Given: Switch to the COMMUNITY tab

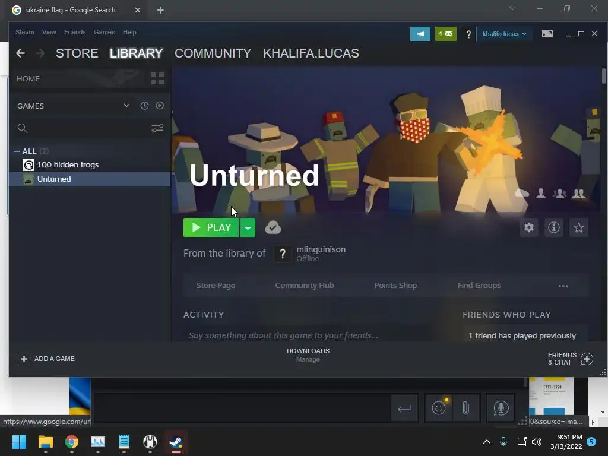Looking at the screenshot, I should tap(213, 53).
